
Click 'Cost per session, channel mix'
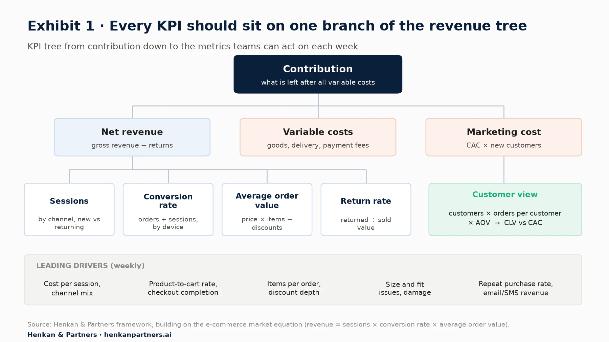click(x=72, y=288)
